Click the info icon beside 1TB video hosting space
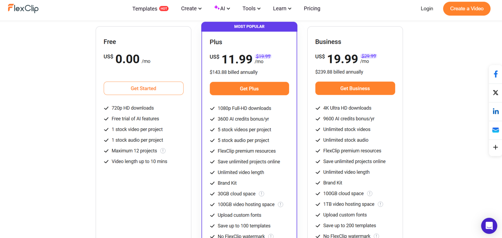 (x=380, y=204)
